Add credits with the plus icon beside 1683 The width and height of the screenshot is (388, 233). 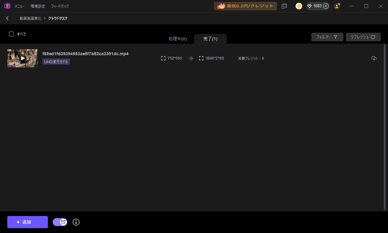click(326, 6)
